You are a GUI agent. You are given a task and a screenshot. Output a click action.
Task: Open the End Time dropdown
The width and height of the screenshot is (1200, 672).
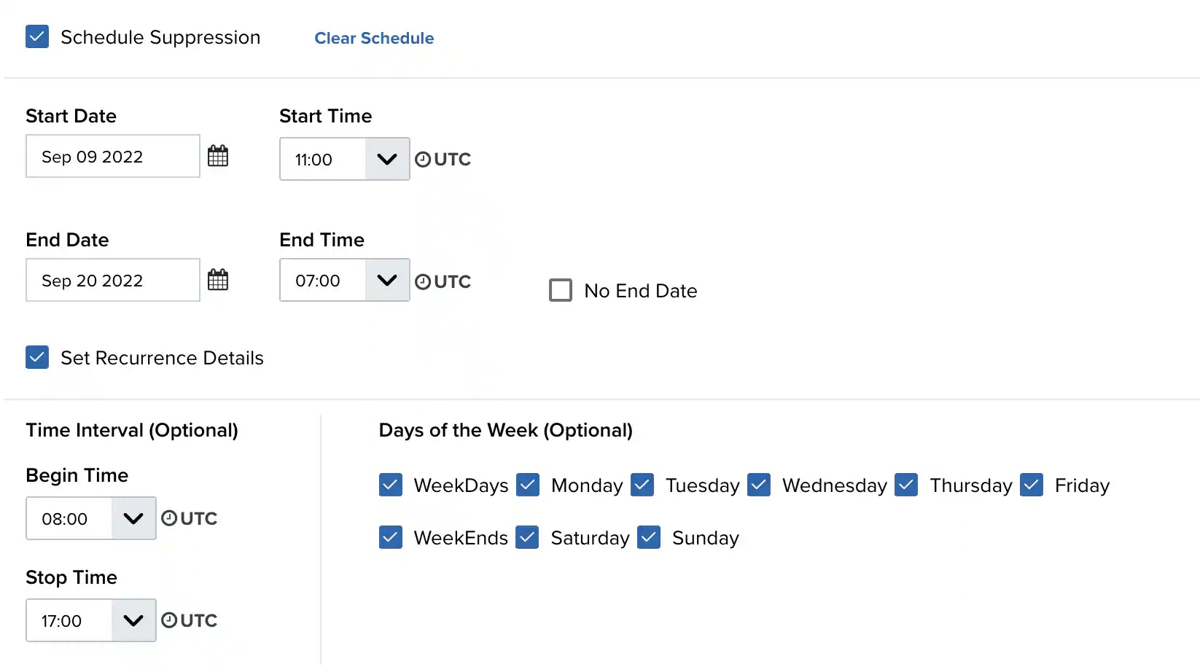pyautogui.click(x=387, y=280)
